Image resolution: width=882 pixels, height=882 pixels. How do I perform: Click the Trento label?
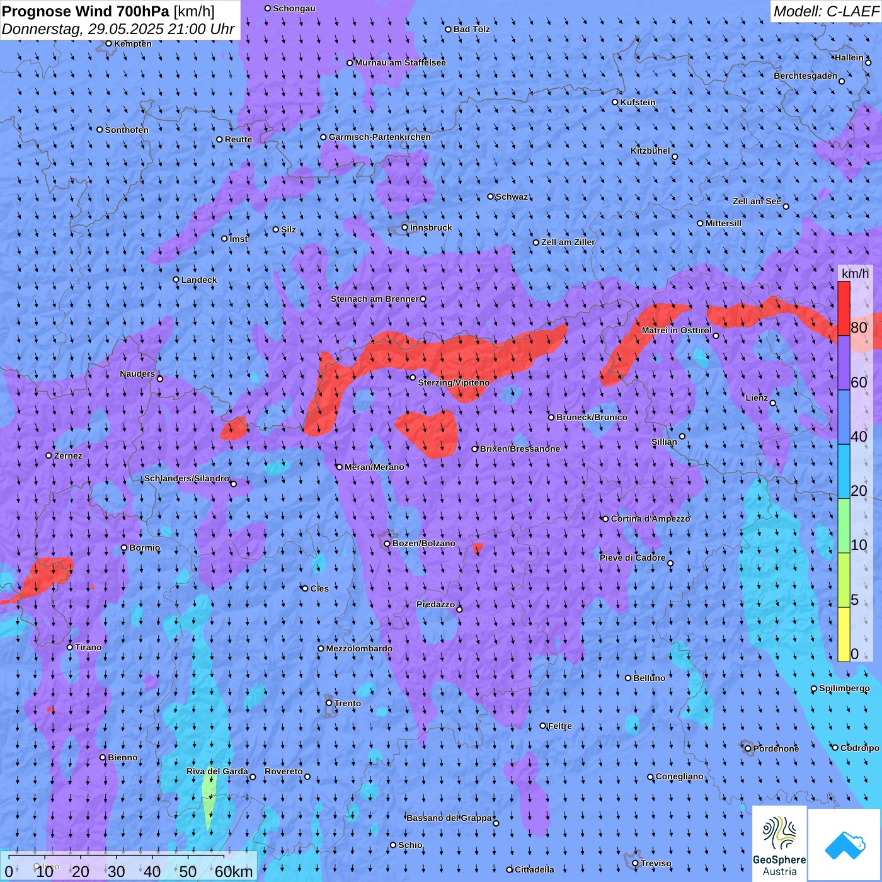(348, 703)
